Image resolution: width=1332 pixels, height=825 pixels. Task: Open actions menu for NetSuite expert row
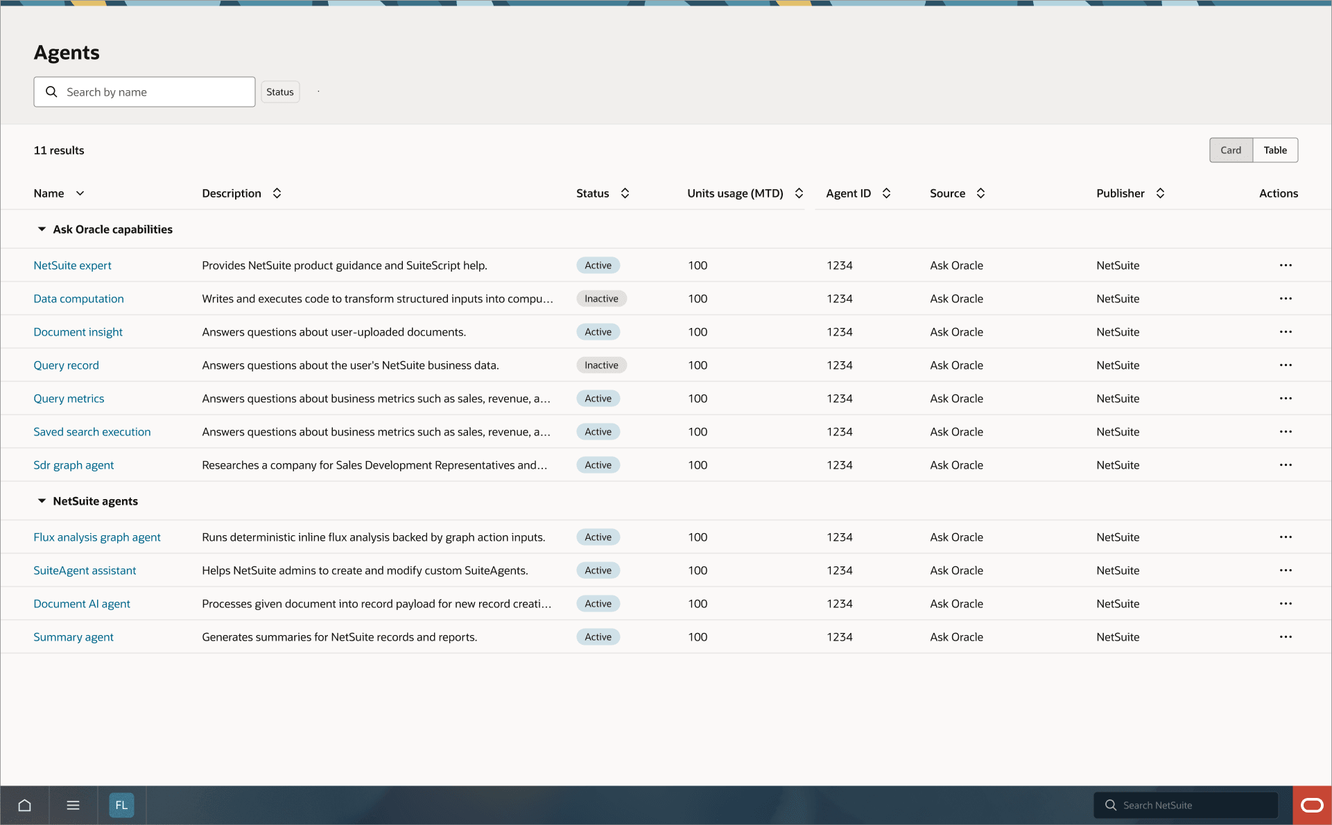1286,265
